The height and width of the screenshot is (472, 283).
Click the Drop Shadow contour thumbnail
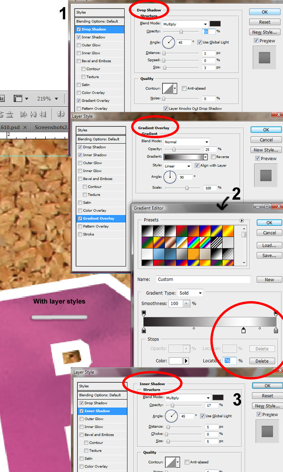(168, 89)
